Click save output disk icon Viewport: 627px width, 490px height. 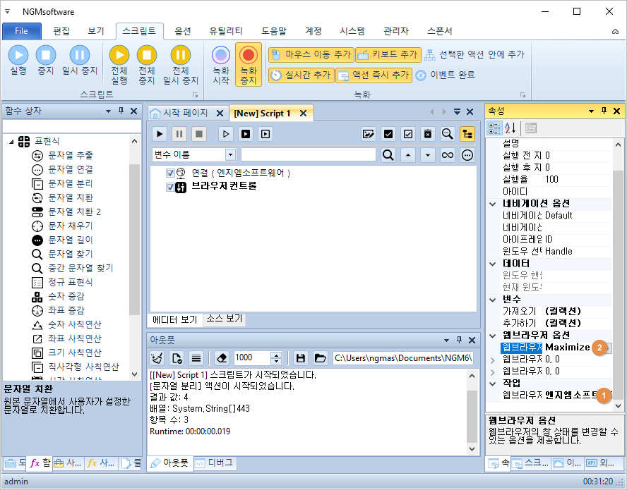(x=300, y=358)
